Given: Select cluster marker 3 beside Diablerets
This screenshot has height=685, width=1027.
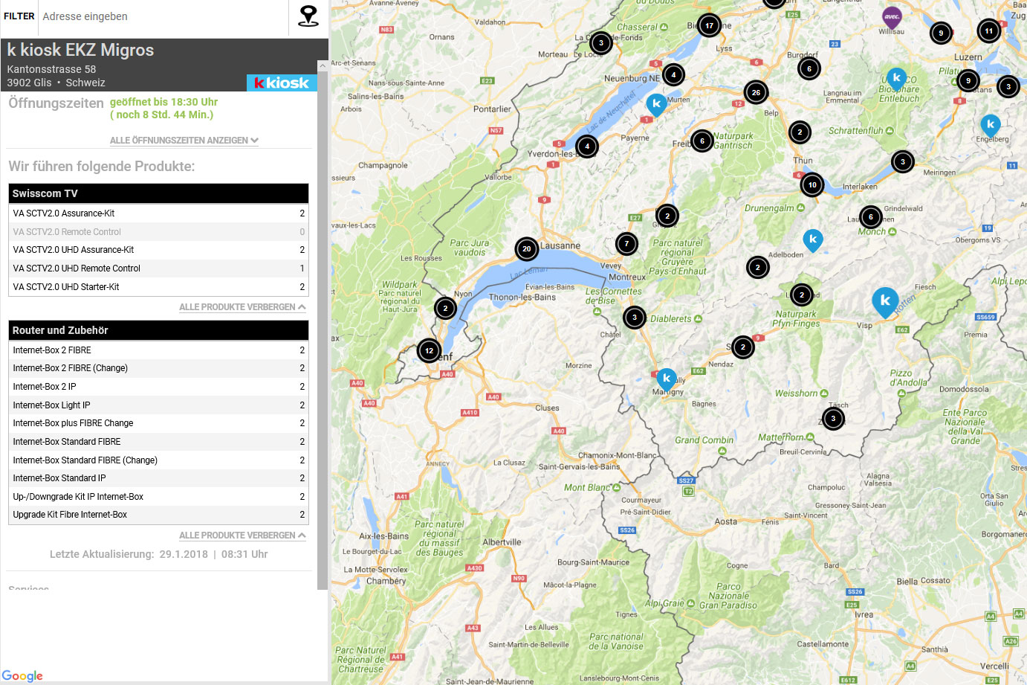Looking at the screenshot, I should tap(634, 318).
